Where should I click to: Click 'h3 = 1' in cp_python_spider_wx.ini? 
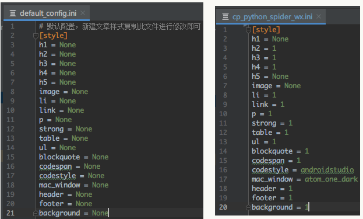(x=264, y=58)
